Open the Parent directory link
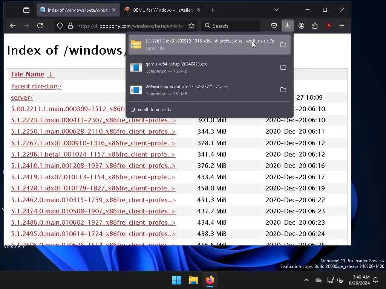Viewport: 386px width, 289px height. [36, 86]
